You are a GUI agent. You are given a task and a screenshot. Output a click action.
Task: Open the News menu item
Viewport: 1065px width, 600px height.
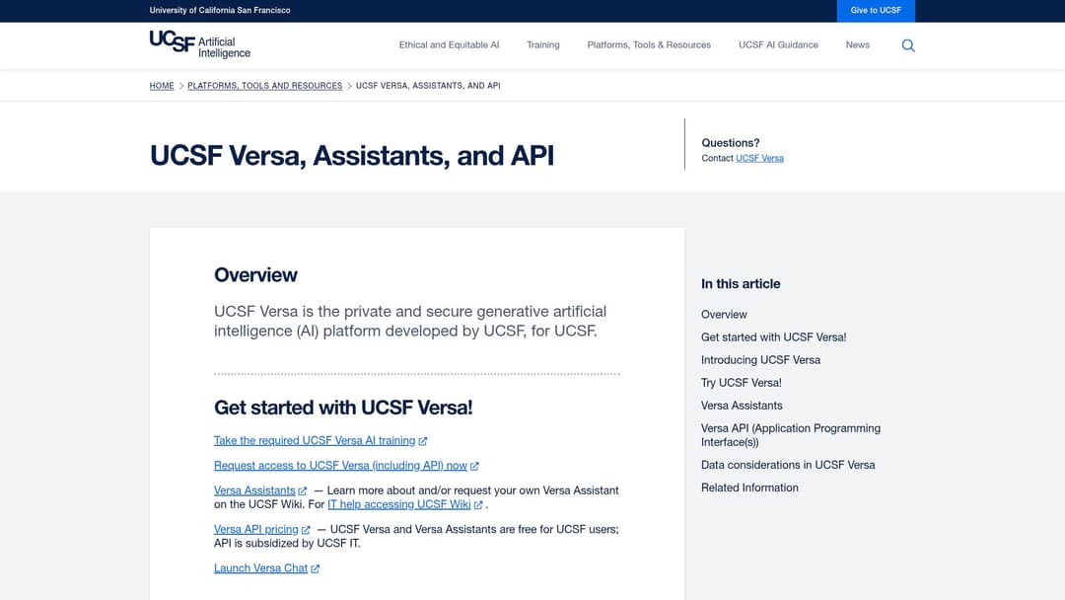click(857, 44)
